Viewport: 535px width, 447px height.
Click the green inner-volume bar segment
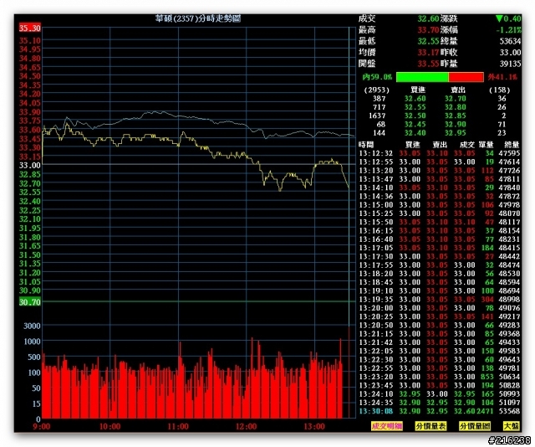point(422,77)
